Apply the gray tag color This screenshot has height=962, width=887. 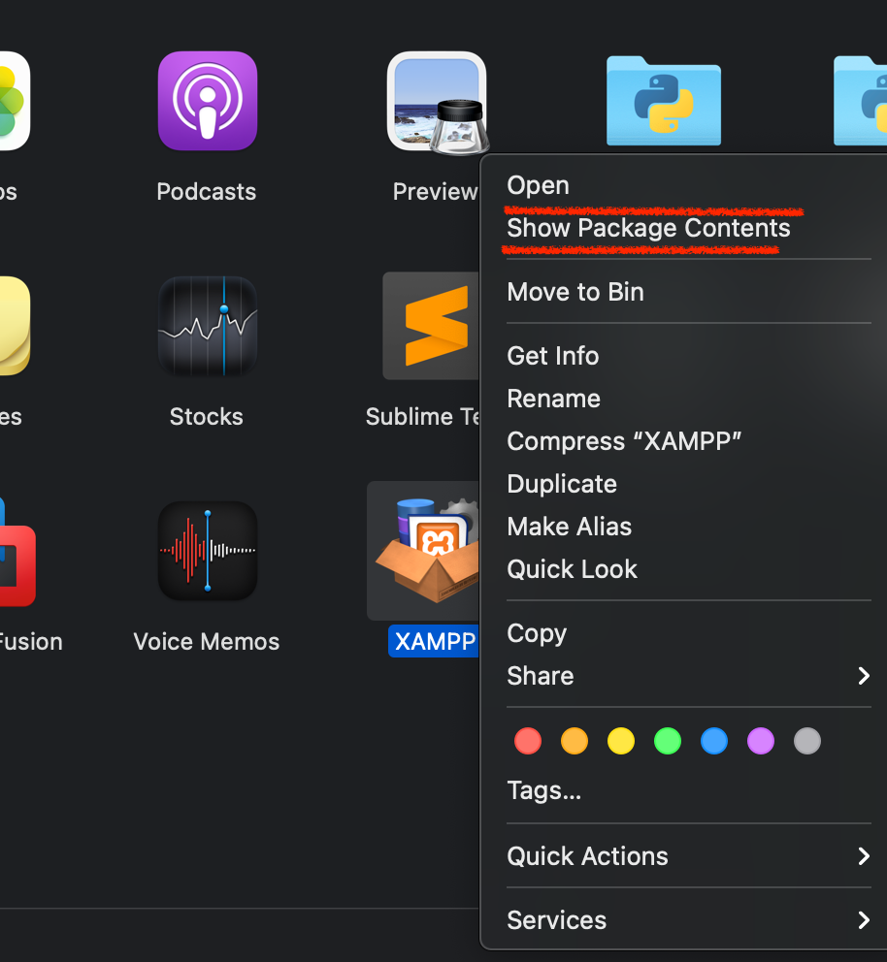coord(807,741)
